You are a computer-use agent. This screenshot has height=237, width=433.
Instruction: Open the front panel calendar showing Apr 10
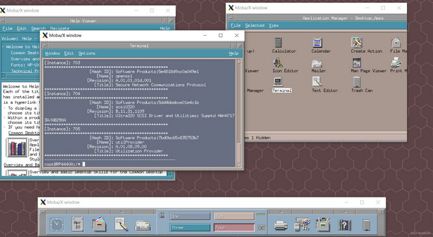click(x=77, y=224)
